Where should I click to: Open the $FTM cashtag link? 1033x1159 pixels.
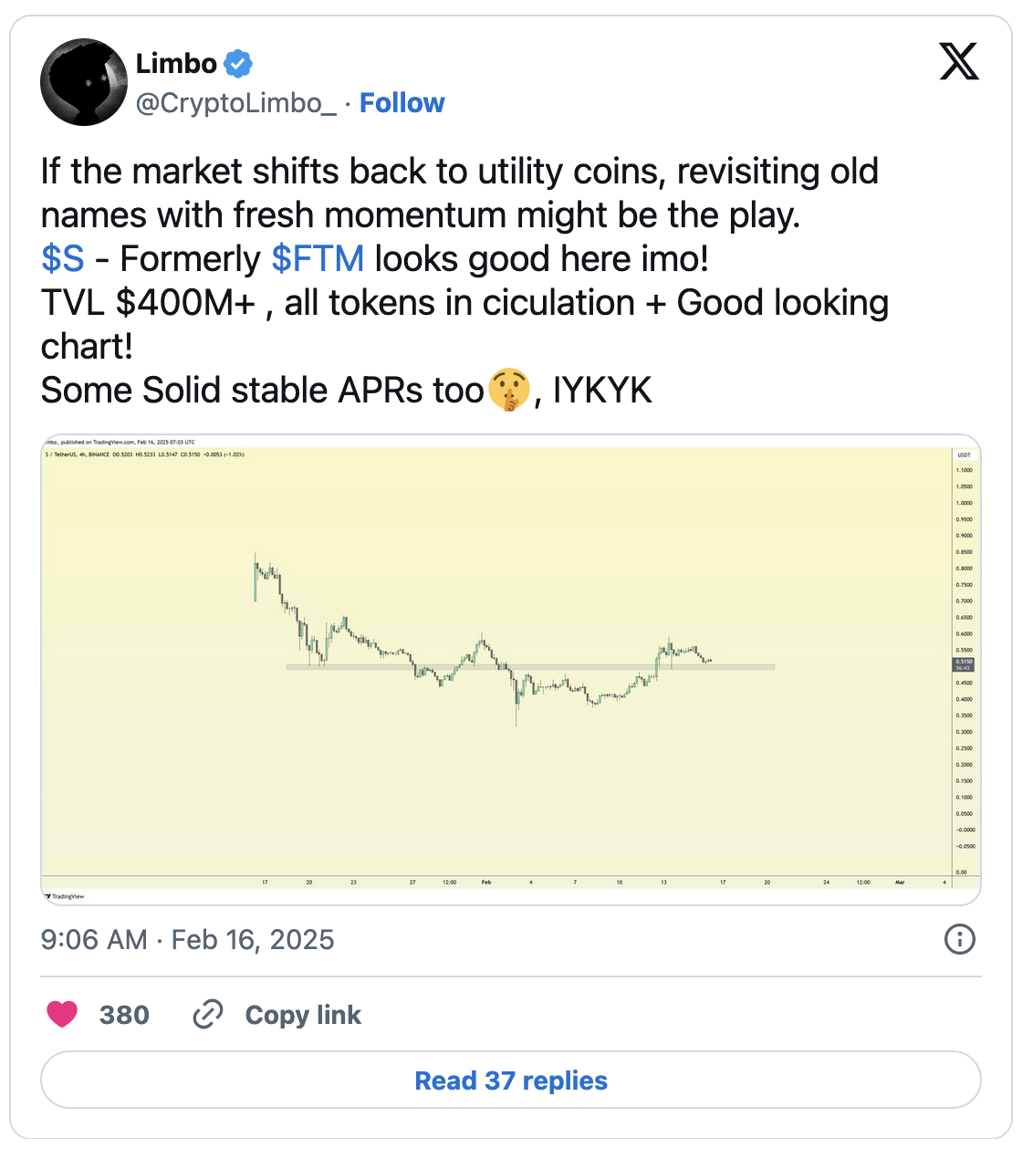point(318,259)
